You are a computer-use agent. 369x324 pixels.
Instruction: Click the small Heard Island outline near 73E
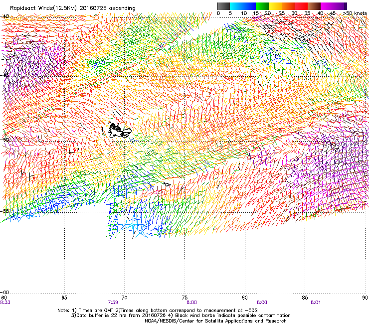(167, 184)
